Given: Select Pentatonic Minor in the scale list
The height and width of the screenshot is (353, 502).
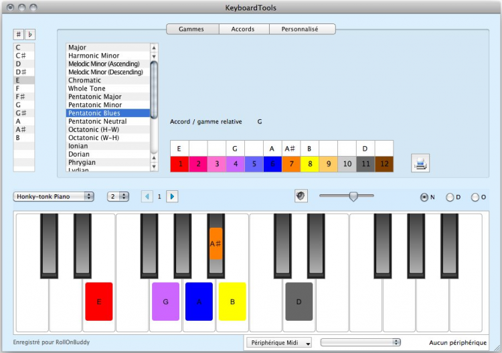Looking at the screenshot, I should click(x=95, y=105).
